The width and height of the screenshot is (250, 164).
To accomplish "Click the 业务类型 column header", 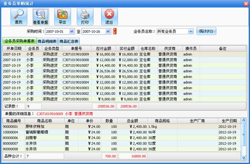I will 52,49.
